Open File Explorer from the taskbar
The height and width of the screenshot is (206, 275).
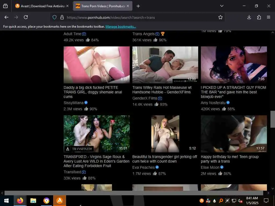[33, 201]
